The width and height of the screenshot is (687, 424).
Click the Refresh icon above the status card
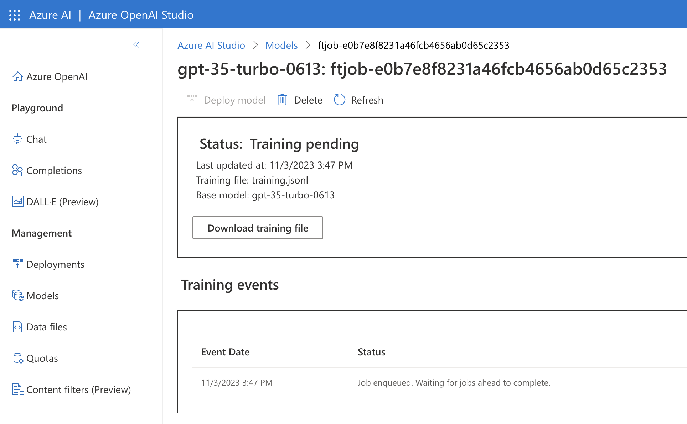click(339, 100)
